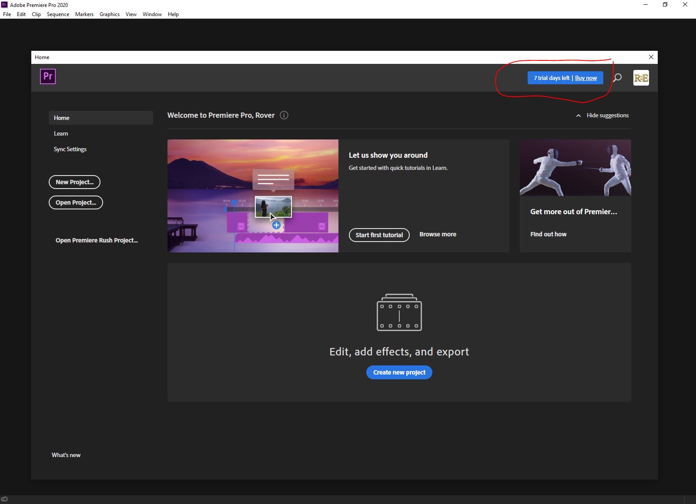Click the Edit, add effects, and export text
This screenshot has height=504, width=696.
399,351
